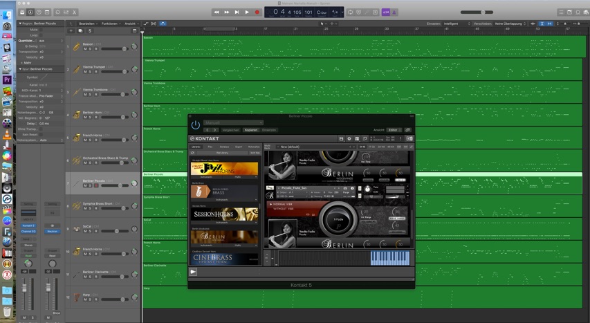
Task: Click the Berliner Horn track instrument icon
Action: click(76, 115)
